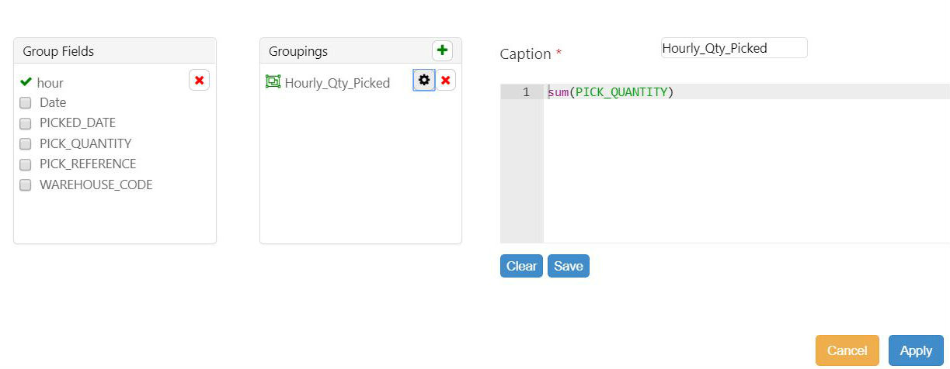The height and width of the screenshot is (369, 950).
Task: Remove the hour group field with red X
Action: 200,81
